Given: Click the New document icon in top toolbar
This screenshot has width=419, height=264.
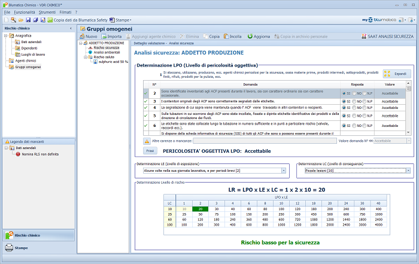Looking at the screenshot, I should 5,20.
